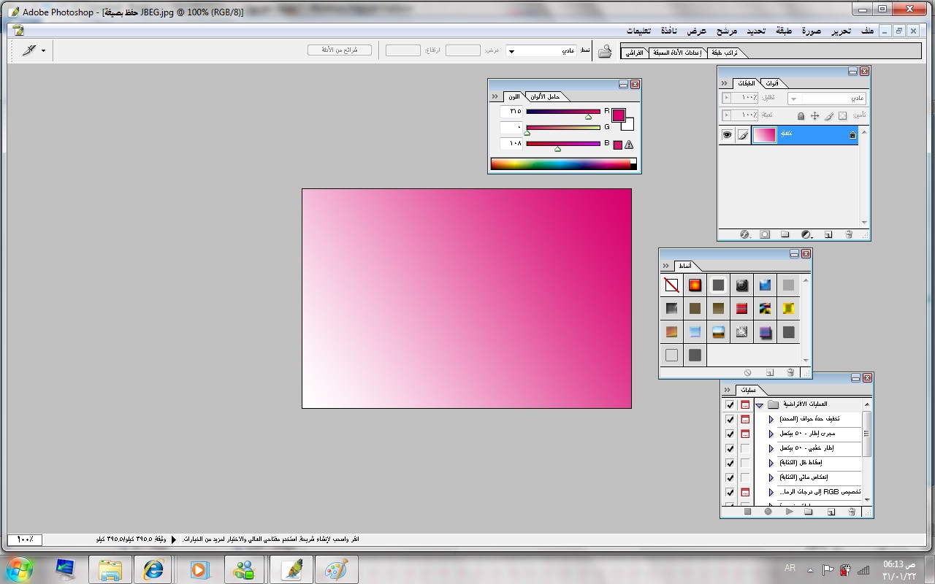The image size is (935, 584).
Task: Open the layer blend mode dropdown 'عادي'
Action: 827,98
